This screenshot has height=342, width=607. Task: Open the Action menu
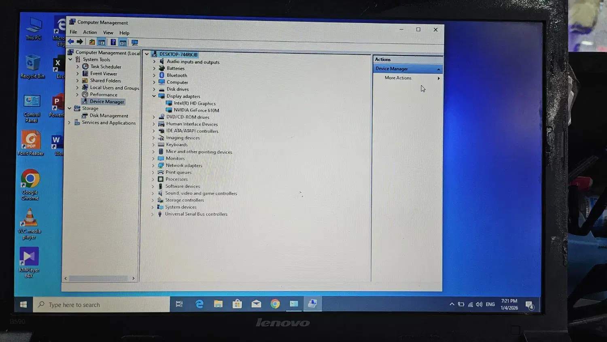90,32
